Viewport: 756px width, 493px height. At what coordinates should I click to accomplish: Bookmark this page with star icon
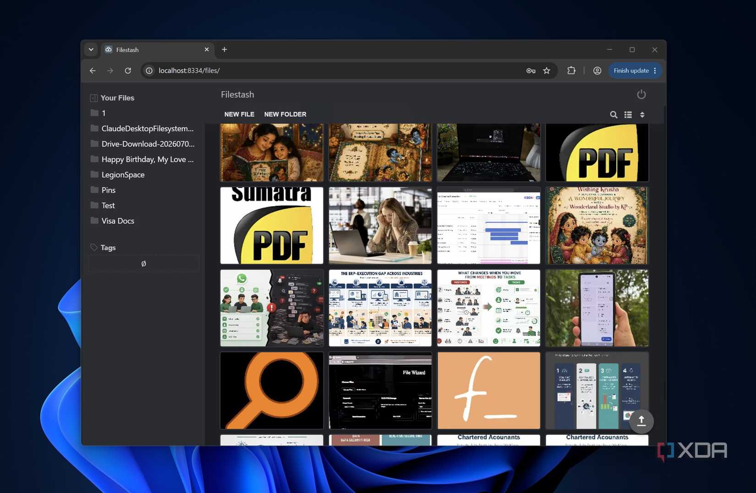pos(547,71)
